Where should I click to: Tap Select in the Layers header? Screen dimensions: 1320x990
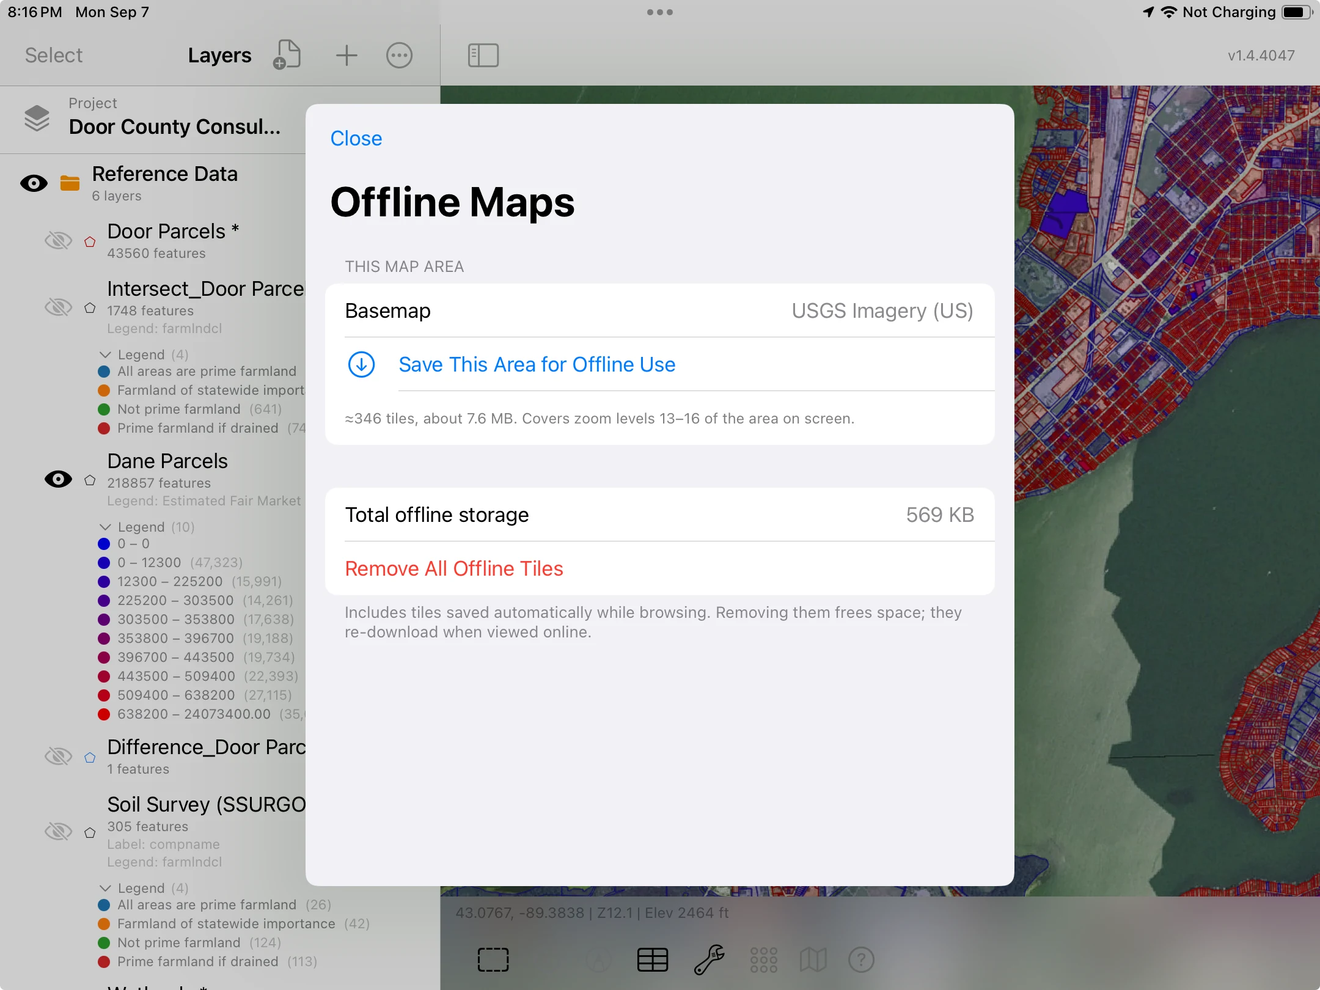(53, 55)
